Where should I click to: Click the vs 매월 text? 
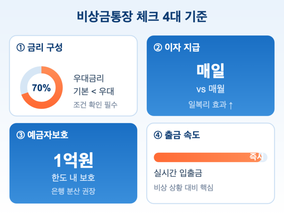[x=210, y=89]
